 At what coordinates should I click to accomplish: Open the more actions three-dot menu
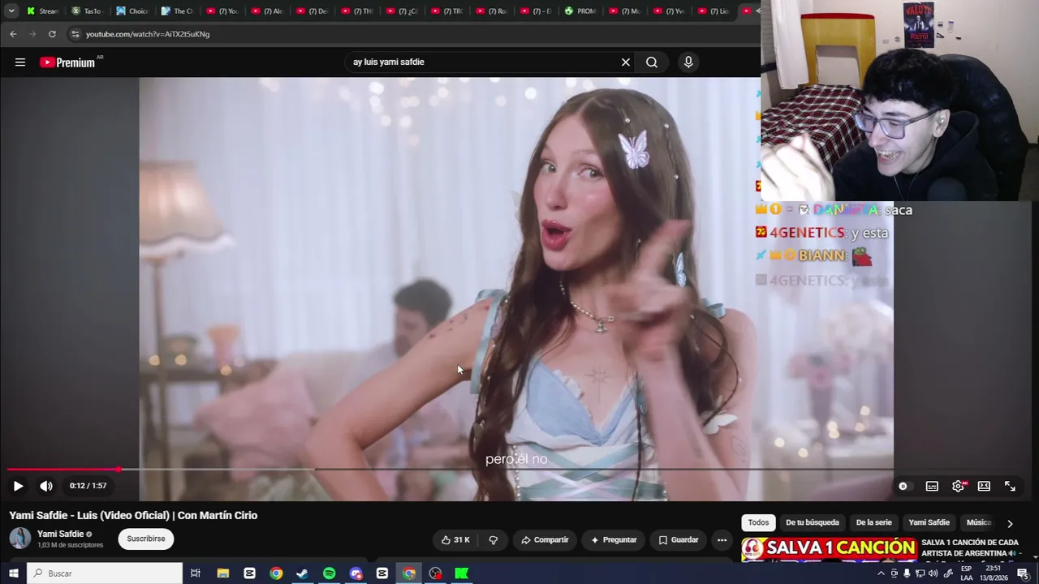pyautogui.click(x=722, y=540)
